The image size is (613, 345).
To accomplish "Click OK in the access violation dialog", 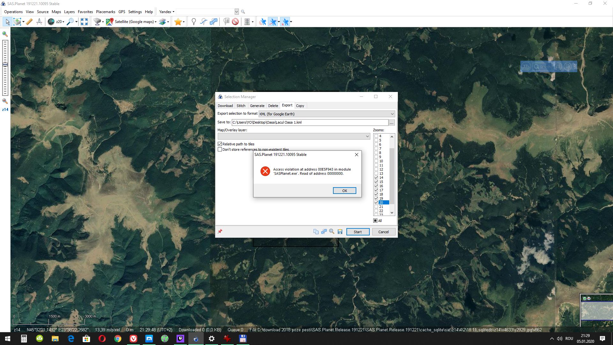I will tap(344, 191).
